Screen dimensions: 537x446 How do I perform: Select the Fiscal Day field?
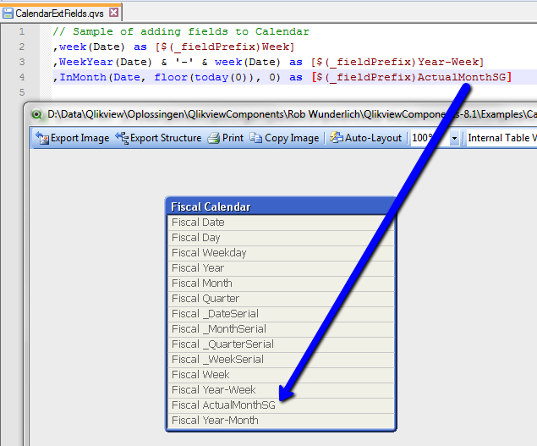281,238
